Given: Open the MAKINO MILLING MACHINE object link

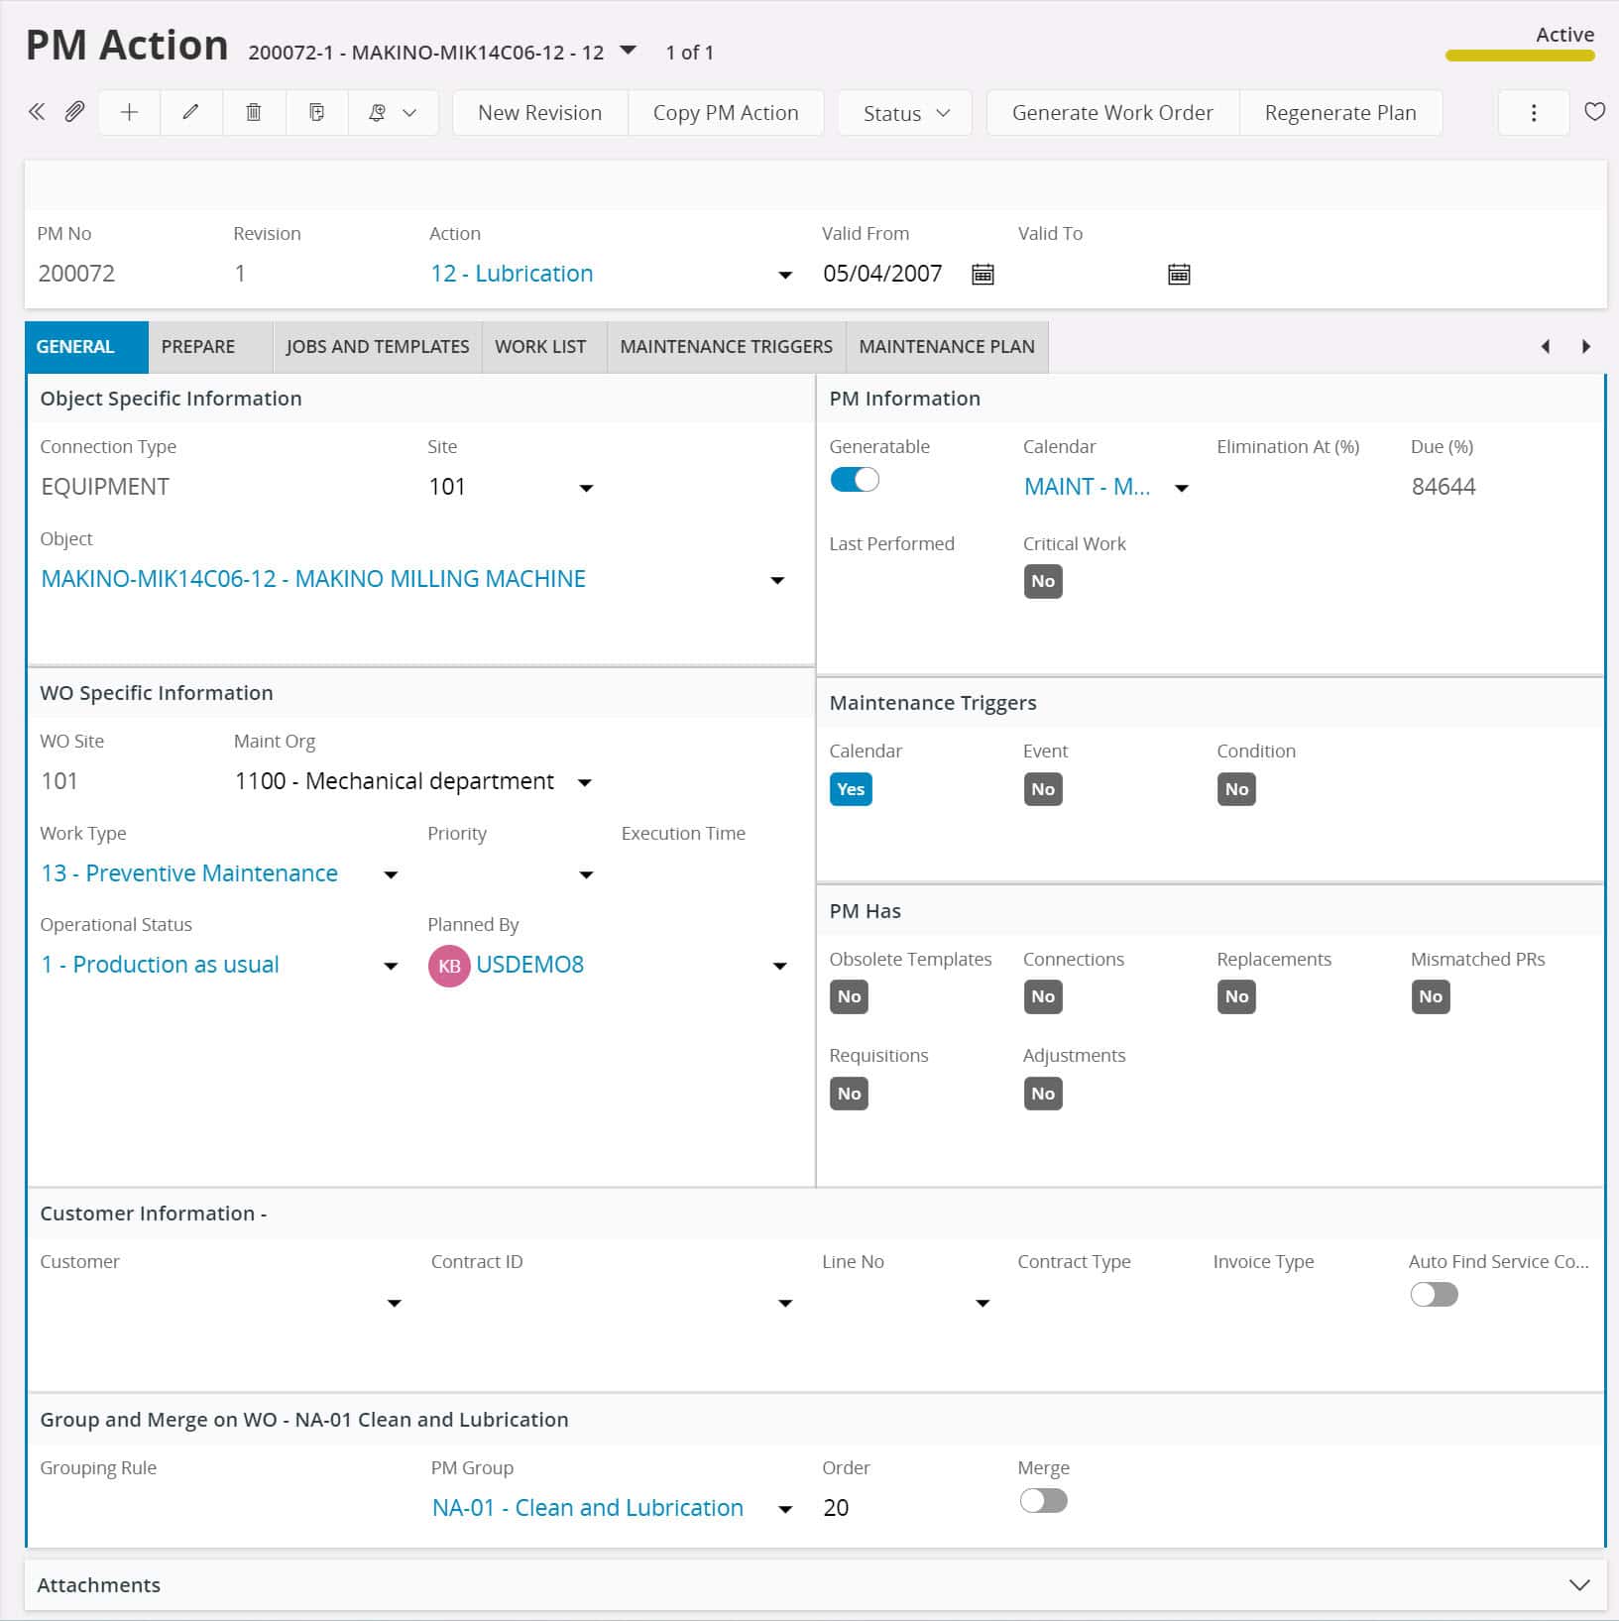Looking at the screenshot, I should pos(313,579).
